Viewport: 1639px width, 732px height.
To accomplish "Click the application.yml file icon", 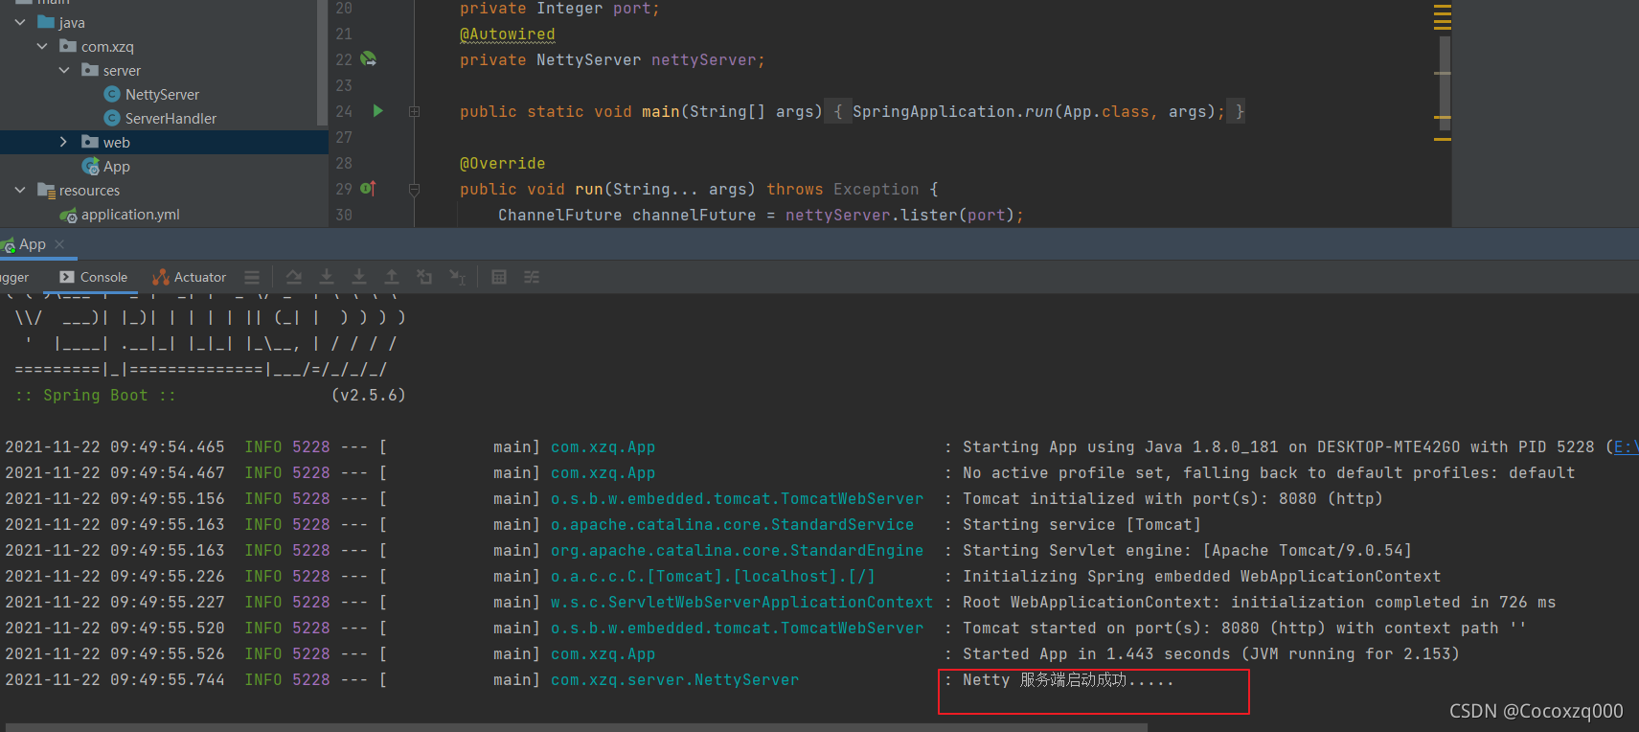I will pos(68,216).
